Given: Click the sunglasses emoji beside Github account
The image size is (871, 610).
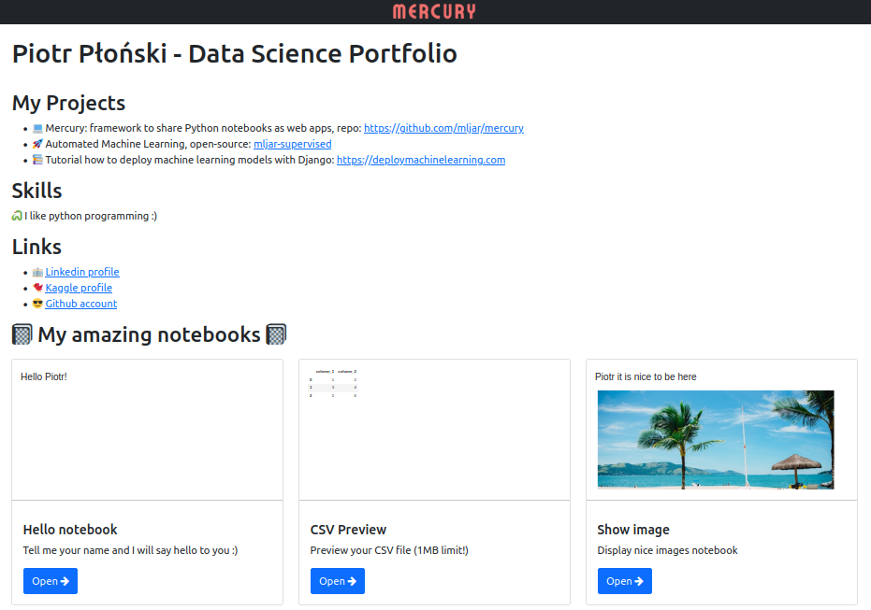Looking at the screenshot, I should tap(37, 304).
